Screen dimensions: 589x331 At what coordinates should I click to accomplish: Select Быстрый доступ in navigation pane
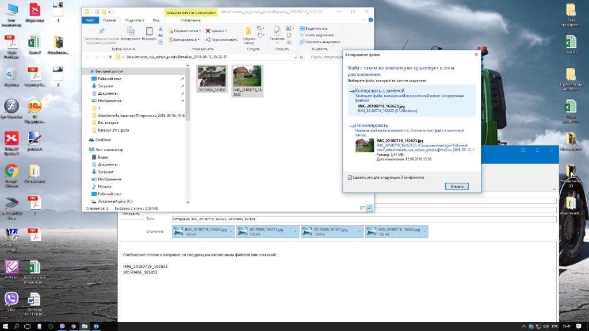pos(109,71)
